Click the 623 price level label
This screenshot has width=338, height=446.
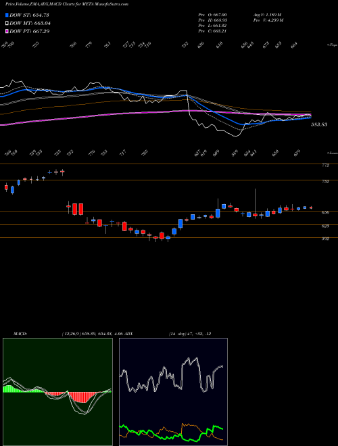(x=325, y=226)
